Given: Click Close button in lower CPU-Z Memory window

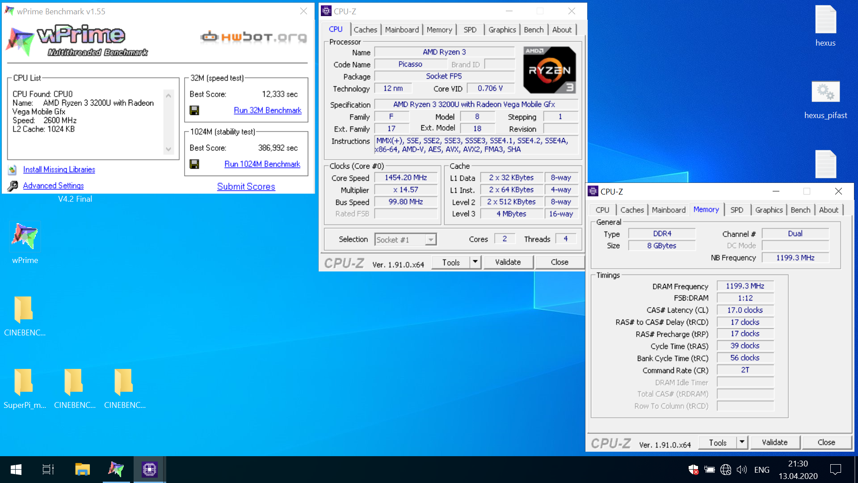Looking at the screenshot, I should coord(826,442).
